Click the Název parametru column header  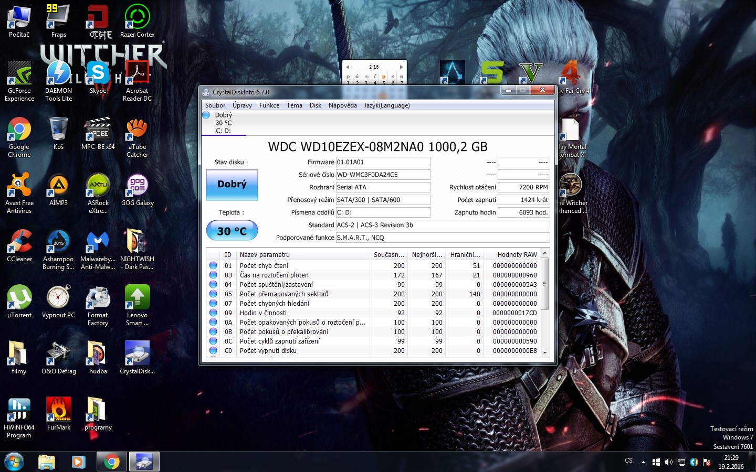click(303, 254)
